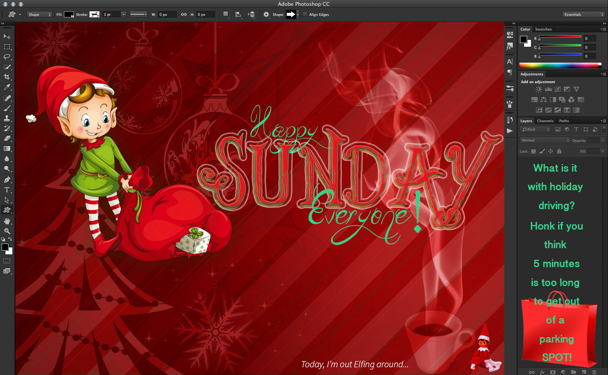
Task: Add a Color Balance adjustment
Action: click(544, 100)
